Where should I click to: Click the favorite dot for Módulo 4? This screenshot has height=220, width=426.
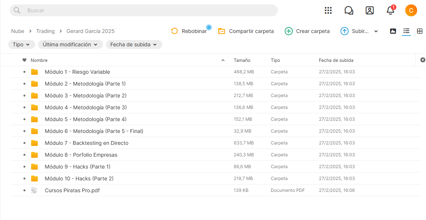[24, 107]
